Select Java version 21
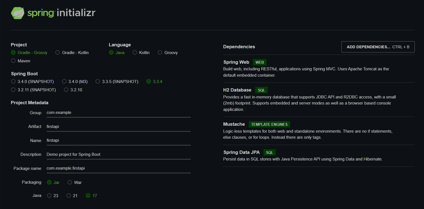 [x=72, y=195]
